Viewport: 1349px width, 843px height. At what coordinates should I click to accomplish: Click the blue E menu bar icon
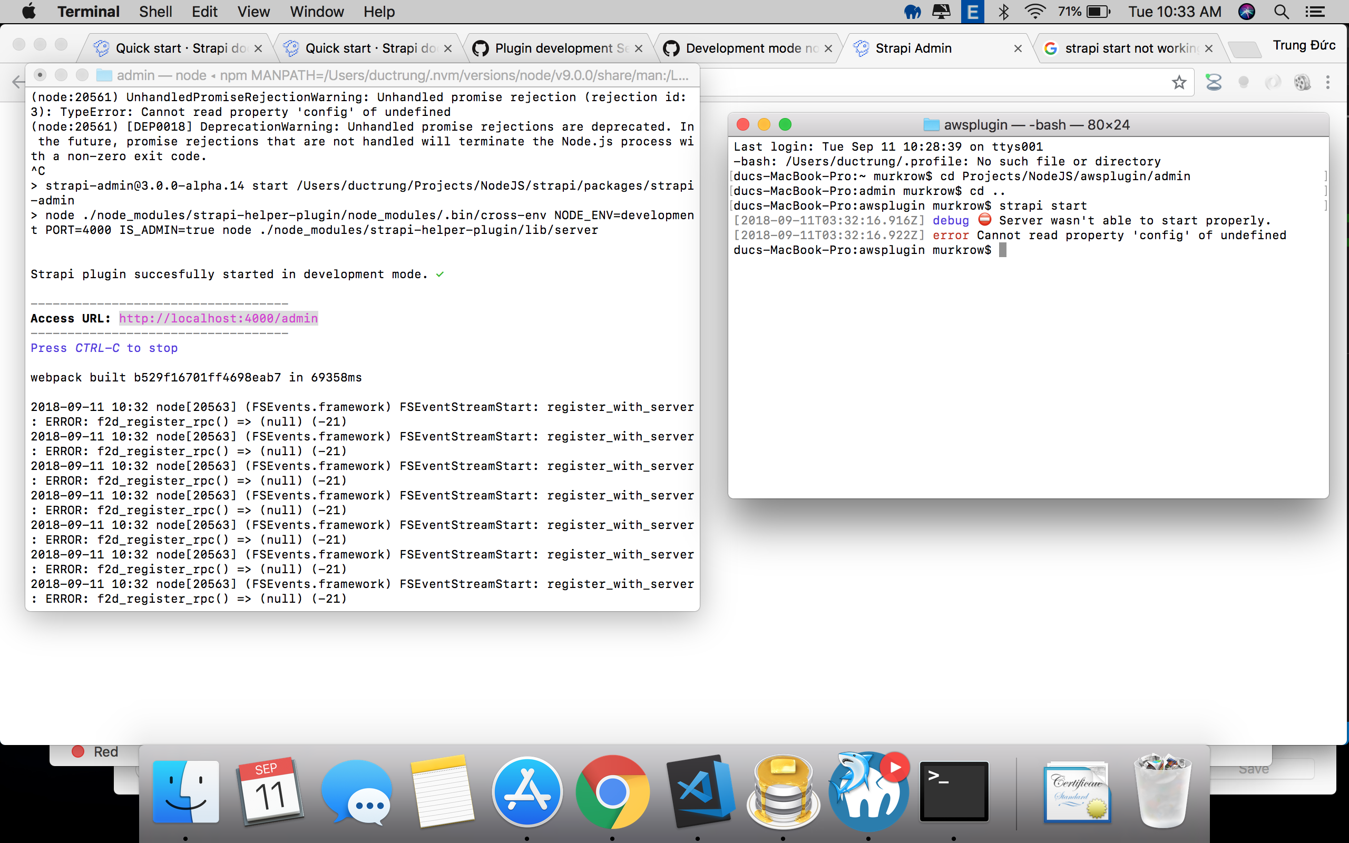(x=972, y=11)
